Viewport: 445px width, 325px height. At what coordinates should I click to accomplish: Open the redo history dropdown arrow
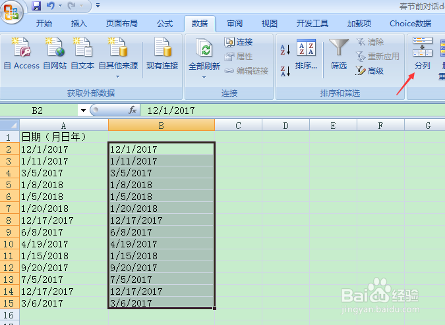(x=82, y=6)
